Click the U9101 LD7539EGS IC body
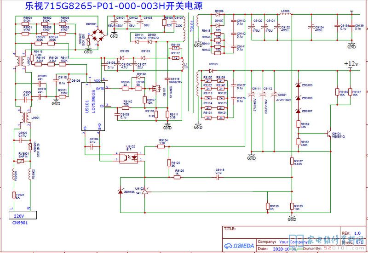This screenshot has height=253, width=368. (93, 107)
